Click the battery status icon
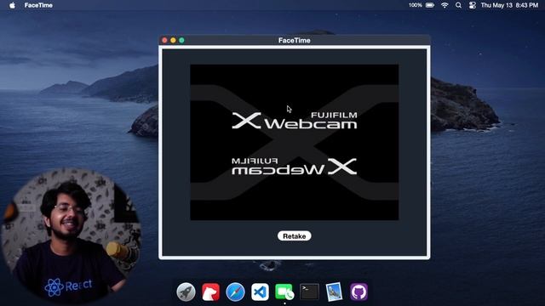Screen dimensions: 545x306 (430, 5)
